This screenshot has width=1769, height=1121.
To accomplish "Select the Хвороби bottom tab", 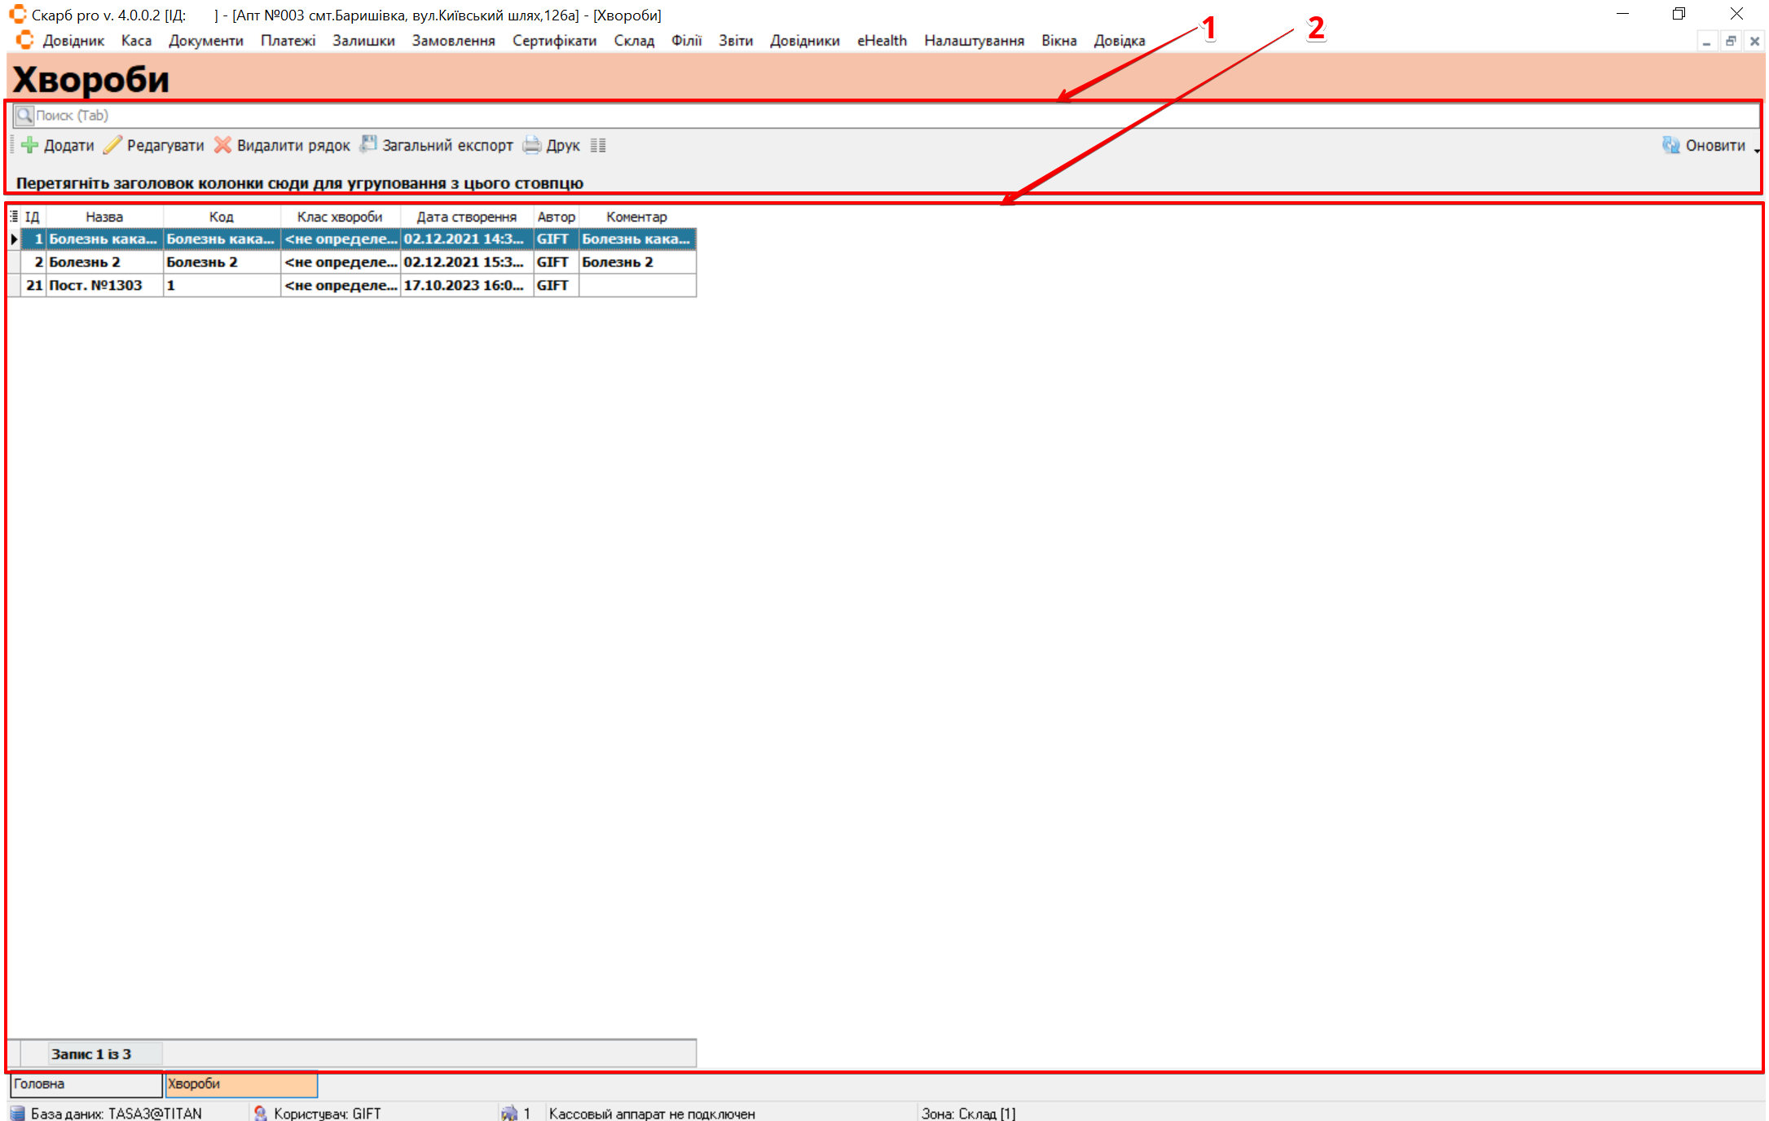I will 240,1084.
